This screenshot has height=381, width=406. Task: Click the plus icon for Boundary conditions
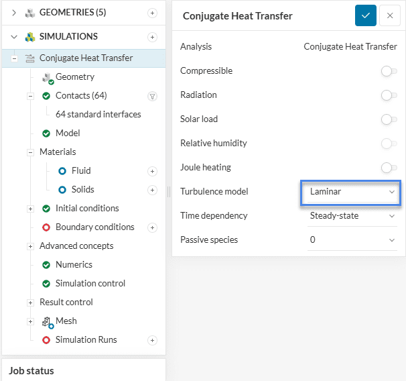tap(152, 227)
